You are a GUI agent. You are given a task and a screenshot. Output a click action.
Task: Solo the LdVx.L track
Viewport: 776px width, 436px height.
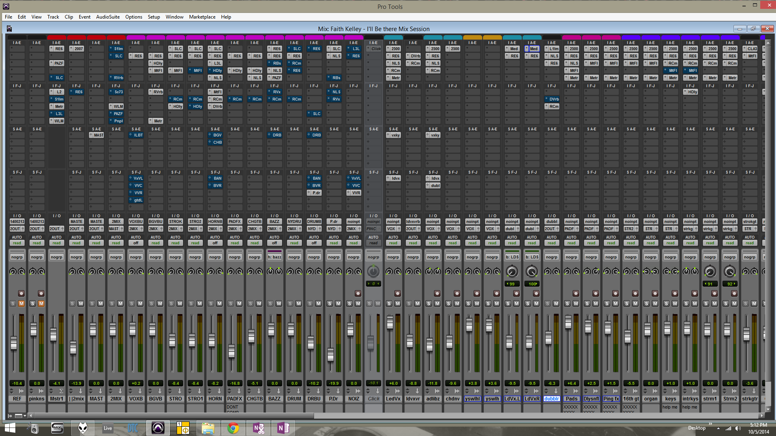(508, 304)
